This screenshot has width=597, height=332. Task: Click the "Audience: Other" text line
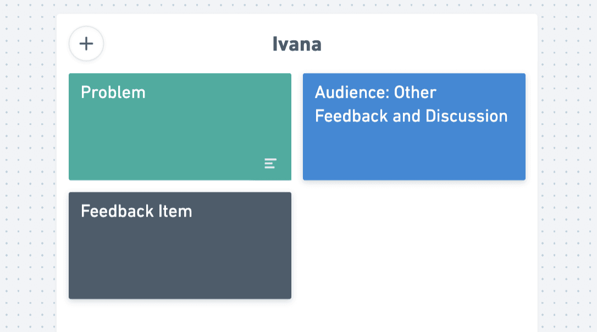coord(375,92)
